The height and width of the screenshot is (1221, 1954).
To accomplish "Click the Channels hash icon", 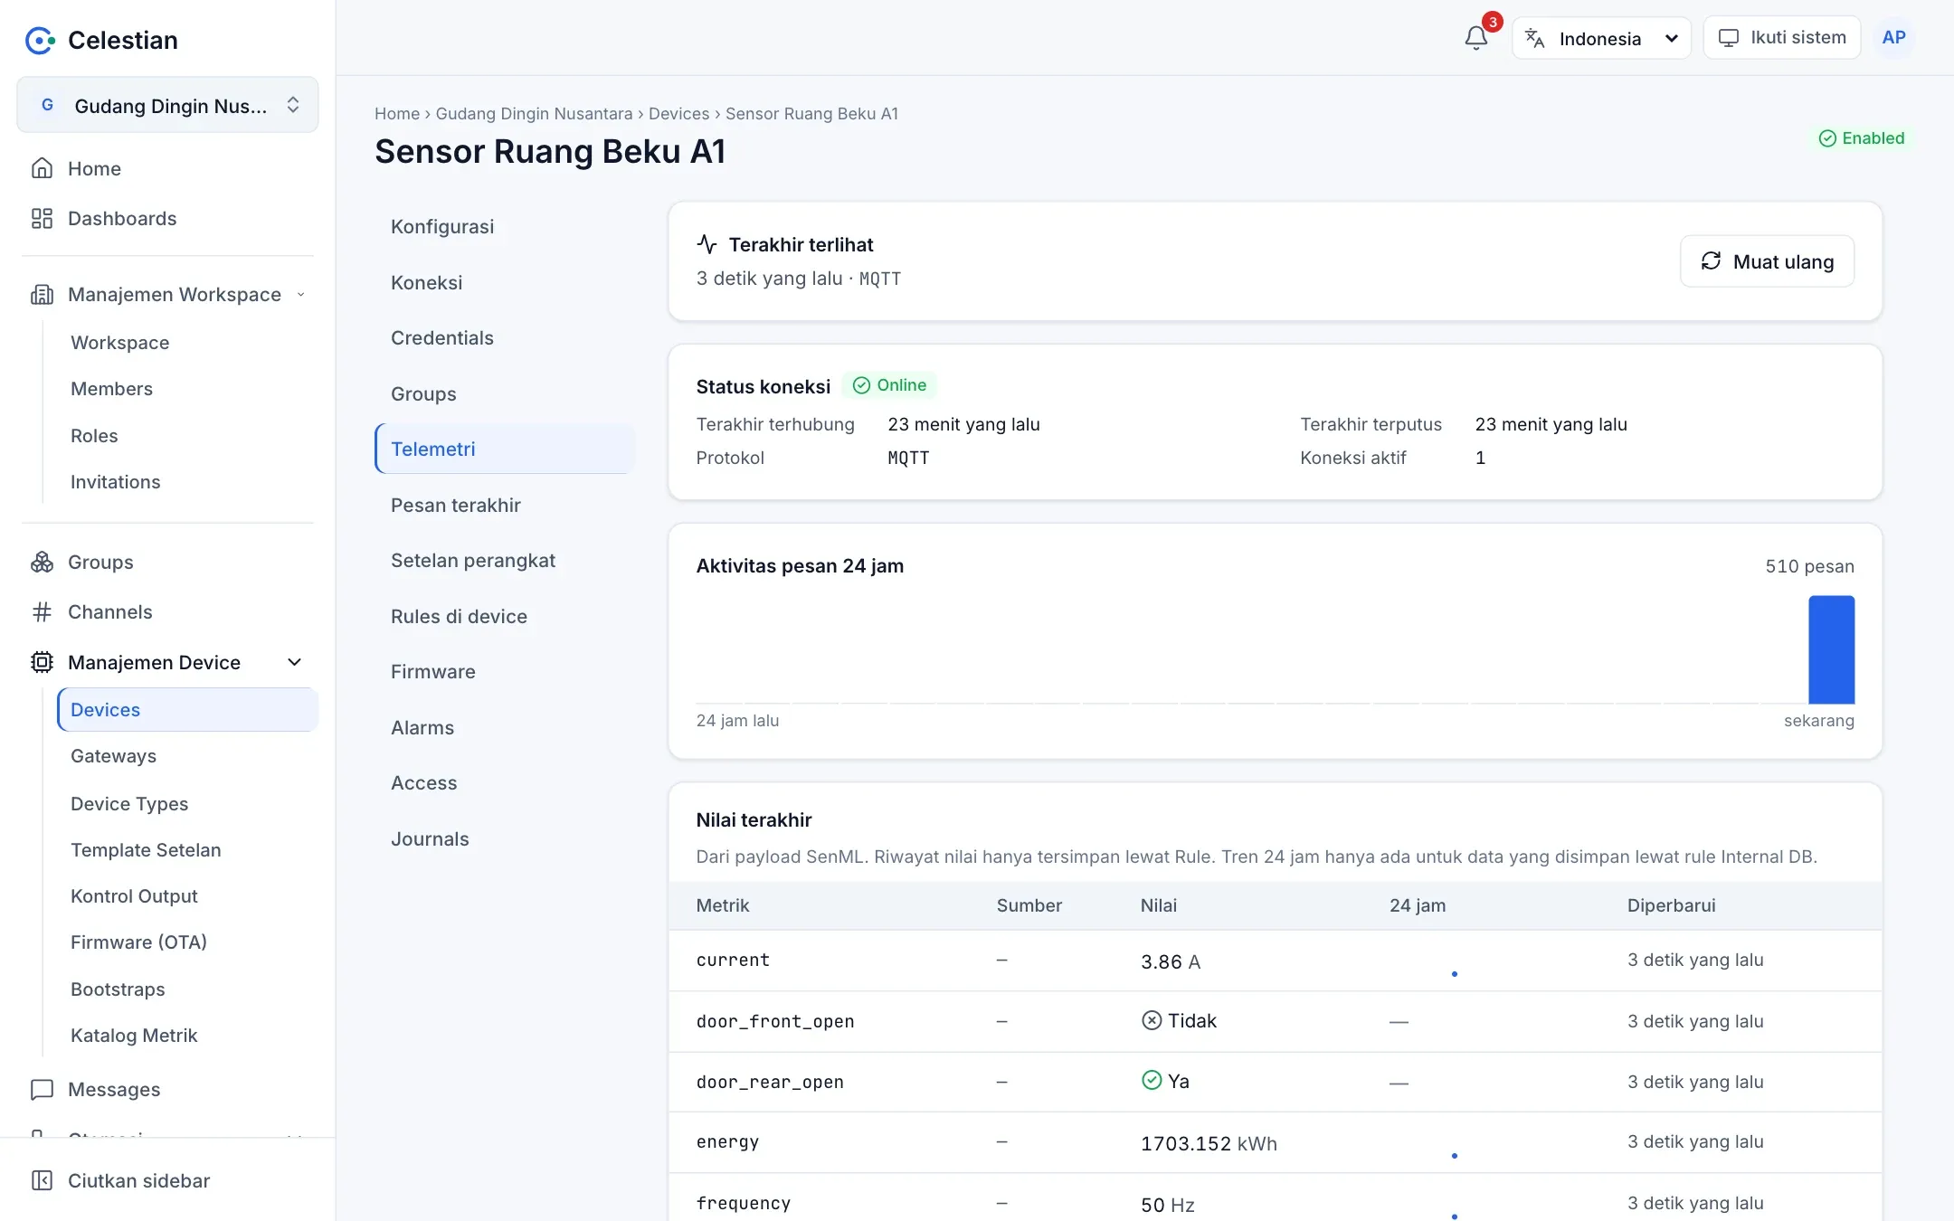I will pos(42,612).
